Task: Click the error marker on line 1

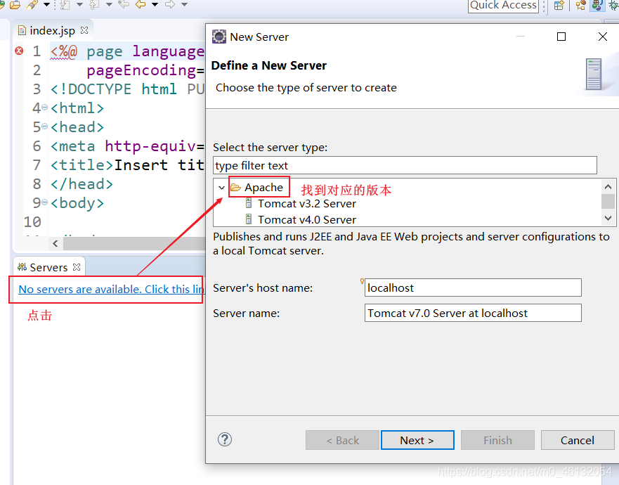Action: [19, 51]
